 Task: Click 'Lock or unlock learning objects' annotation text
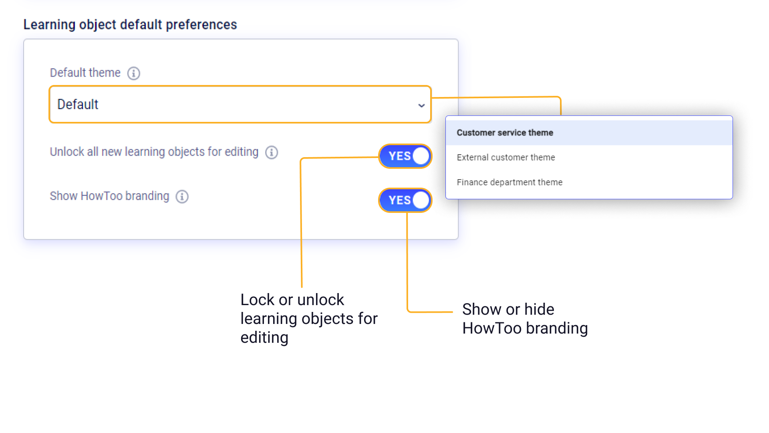click(308, 319)
